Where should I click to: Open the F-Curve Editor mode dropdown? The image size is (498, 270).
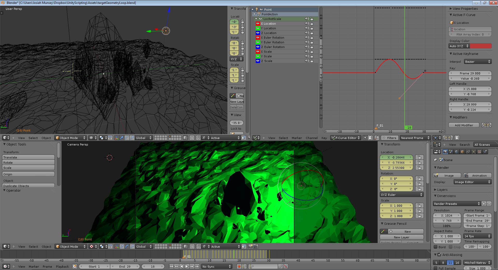[345, 138]
